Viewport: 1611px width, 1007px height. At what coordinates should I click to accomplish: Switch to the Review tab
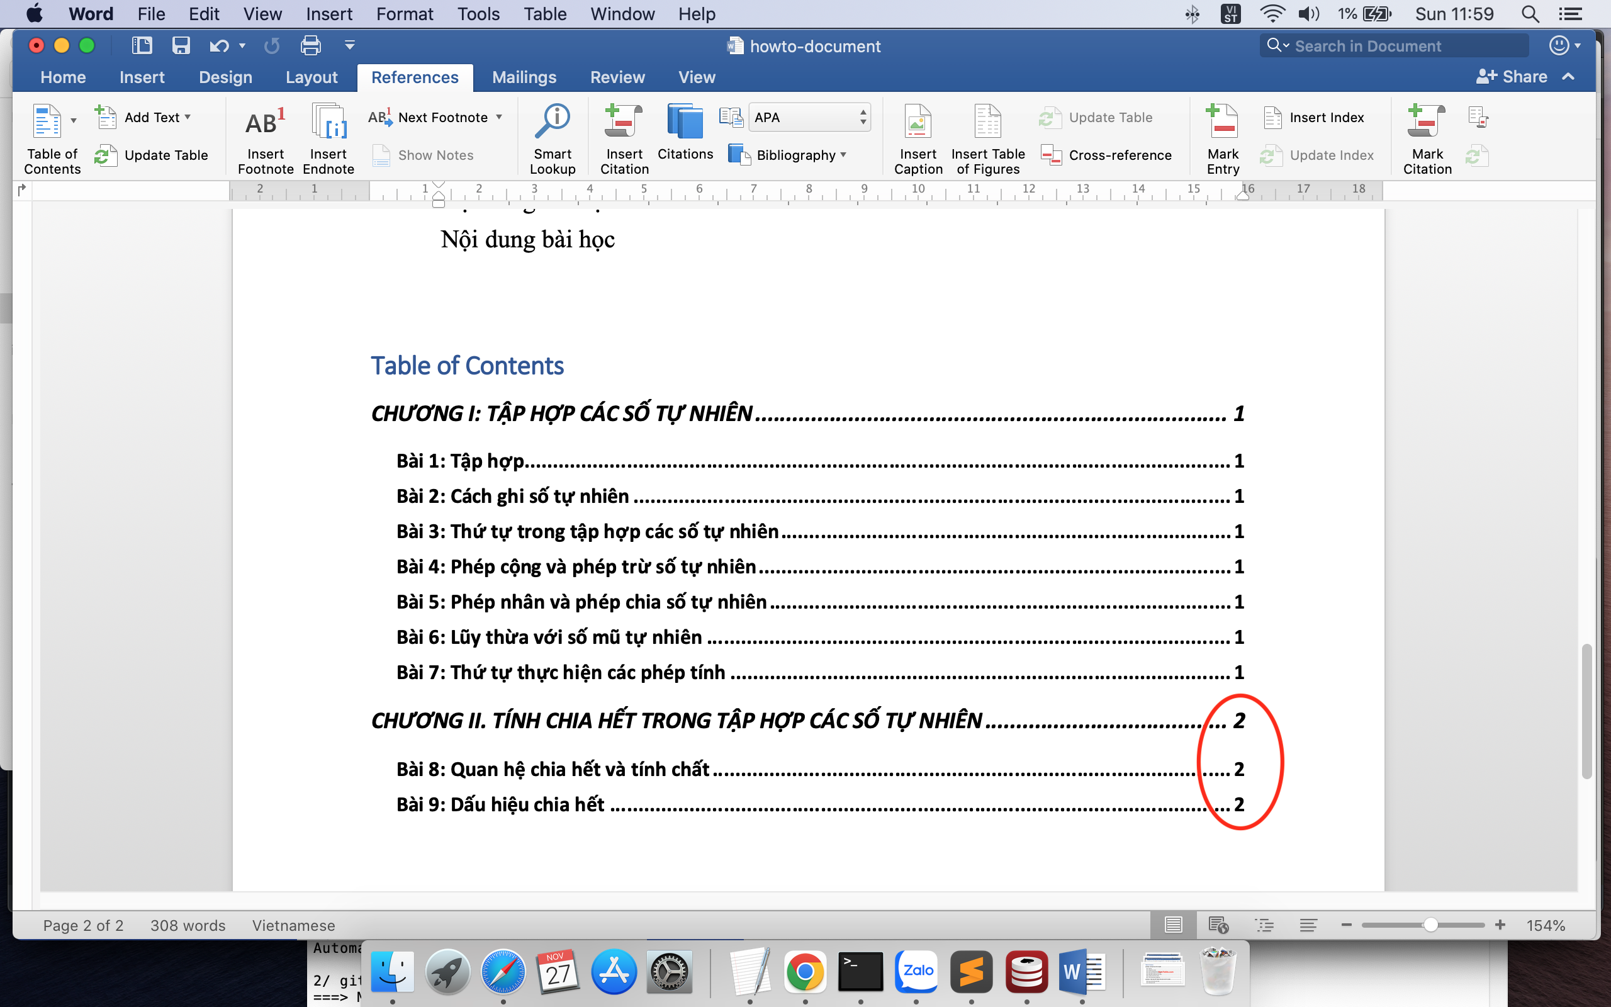[x=617, y=77]
